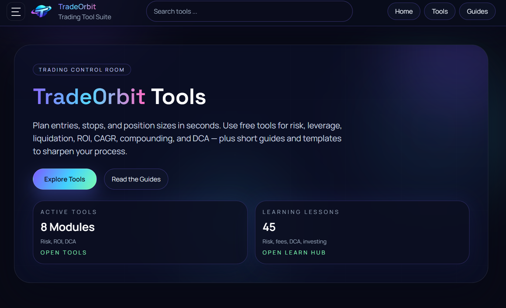Select the Active Tools stats card

point(140,232)
